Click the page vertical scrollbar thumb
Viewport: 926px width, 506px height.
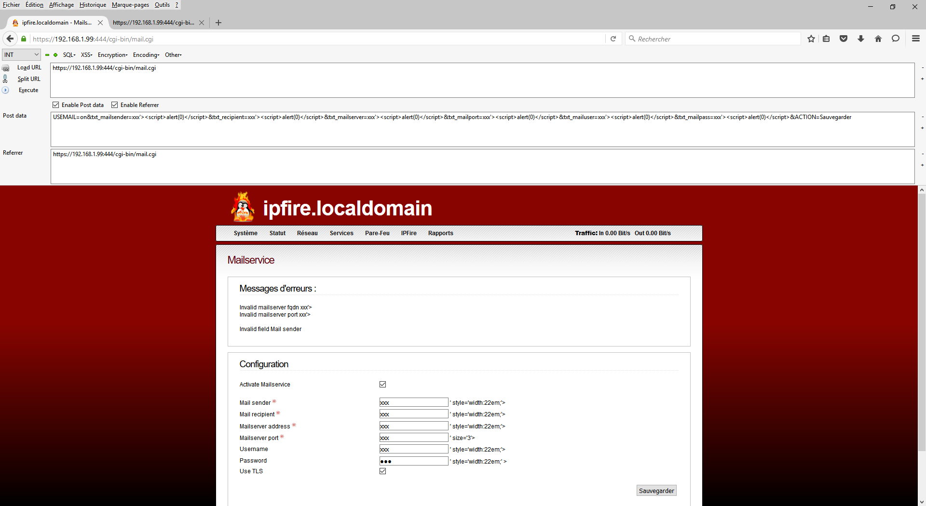[922, 323]
